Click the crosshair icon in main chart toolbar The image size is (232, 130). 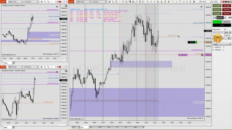pyautogui.click(x=123, y=1)
